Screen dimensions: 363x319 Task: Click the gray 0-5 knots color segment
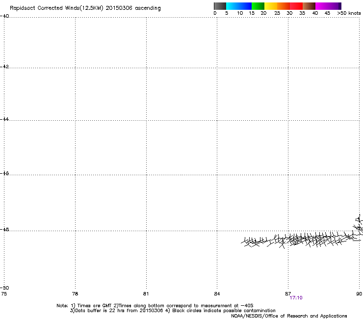[220, 6]
